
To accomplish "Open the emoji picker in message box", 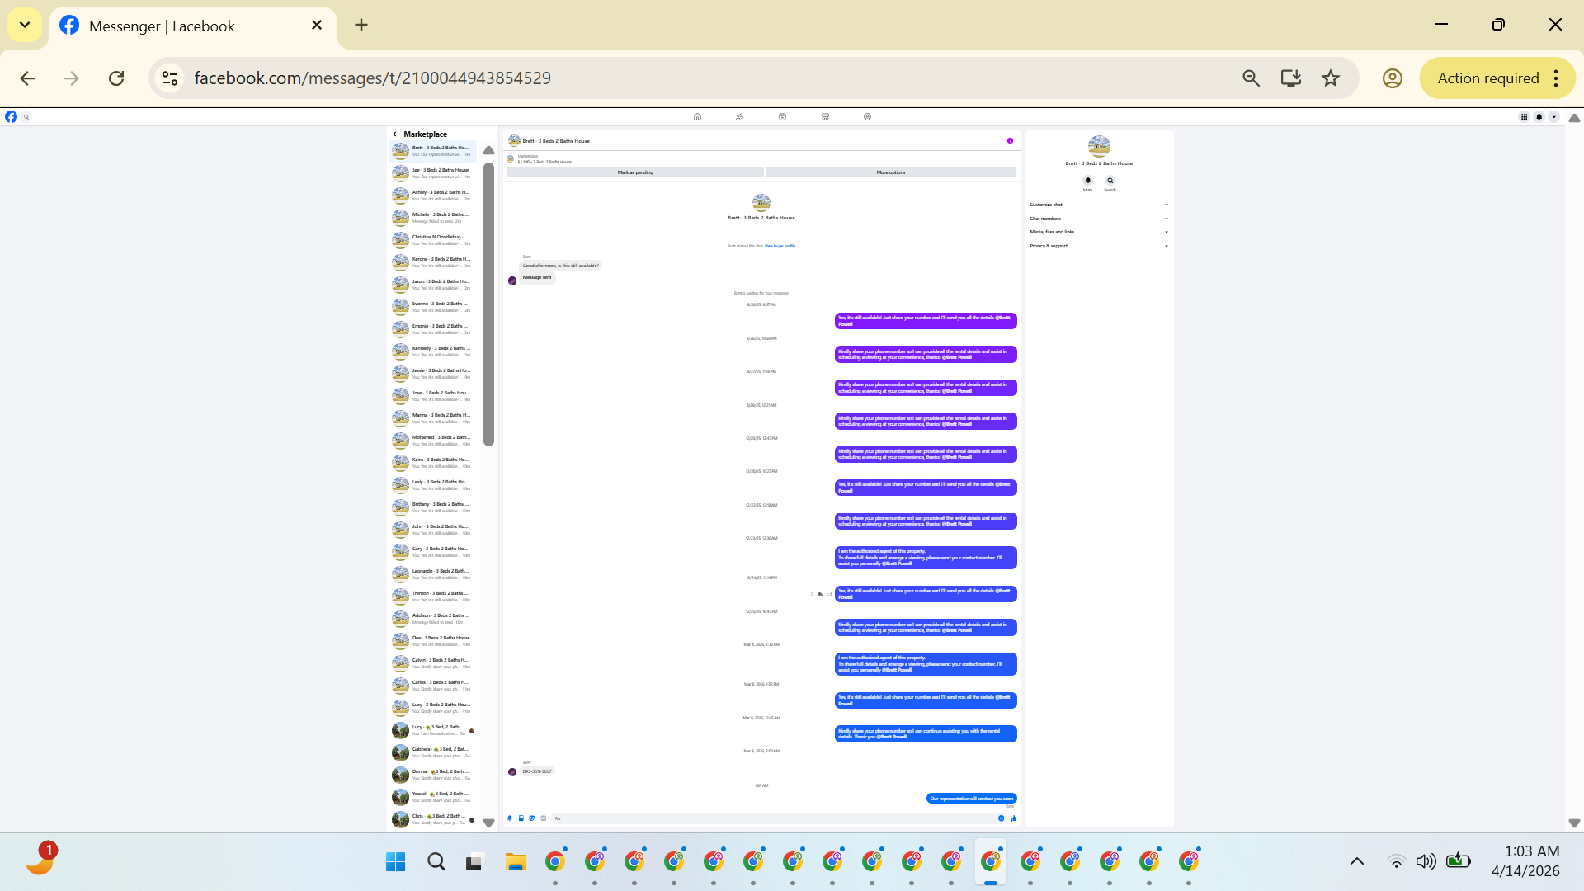I will point(1001,818).
